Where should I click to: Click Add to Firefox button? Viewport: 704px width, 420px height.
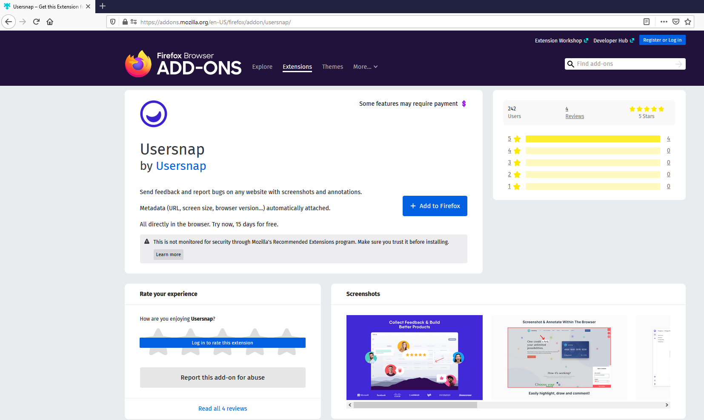tap(435, 206)
